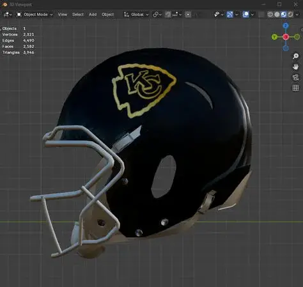Viewport: 303px width, 287px height.
Task: Open the Select menu
Action: [x=78, y=15]
